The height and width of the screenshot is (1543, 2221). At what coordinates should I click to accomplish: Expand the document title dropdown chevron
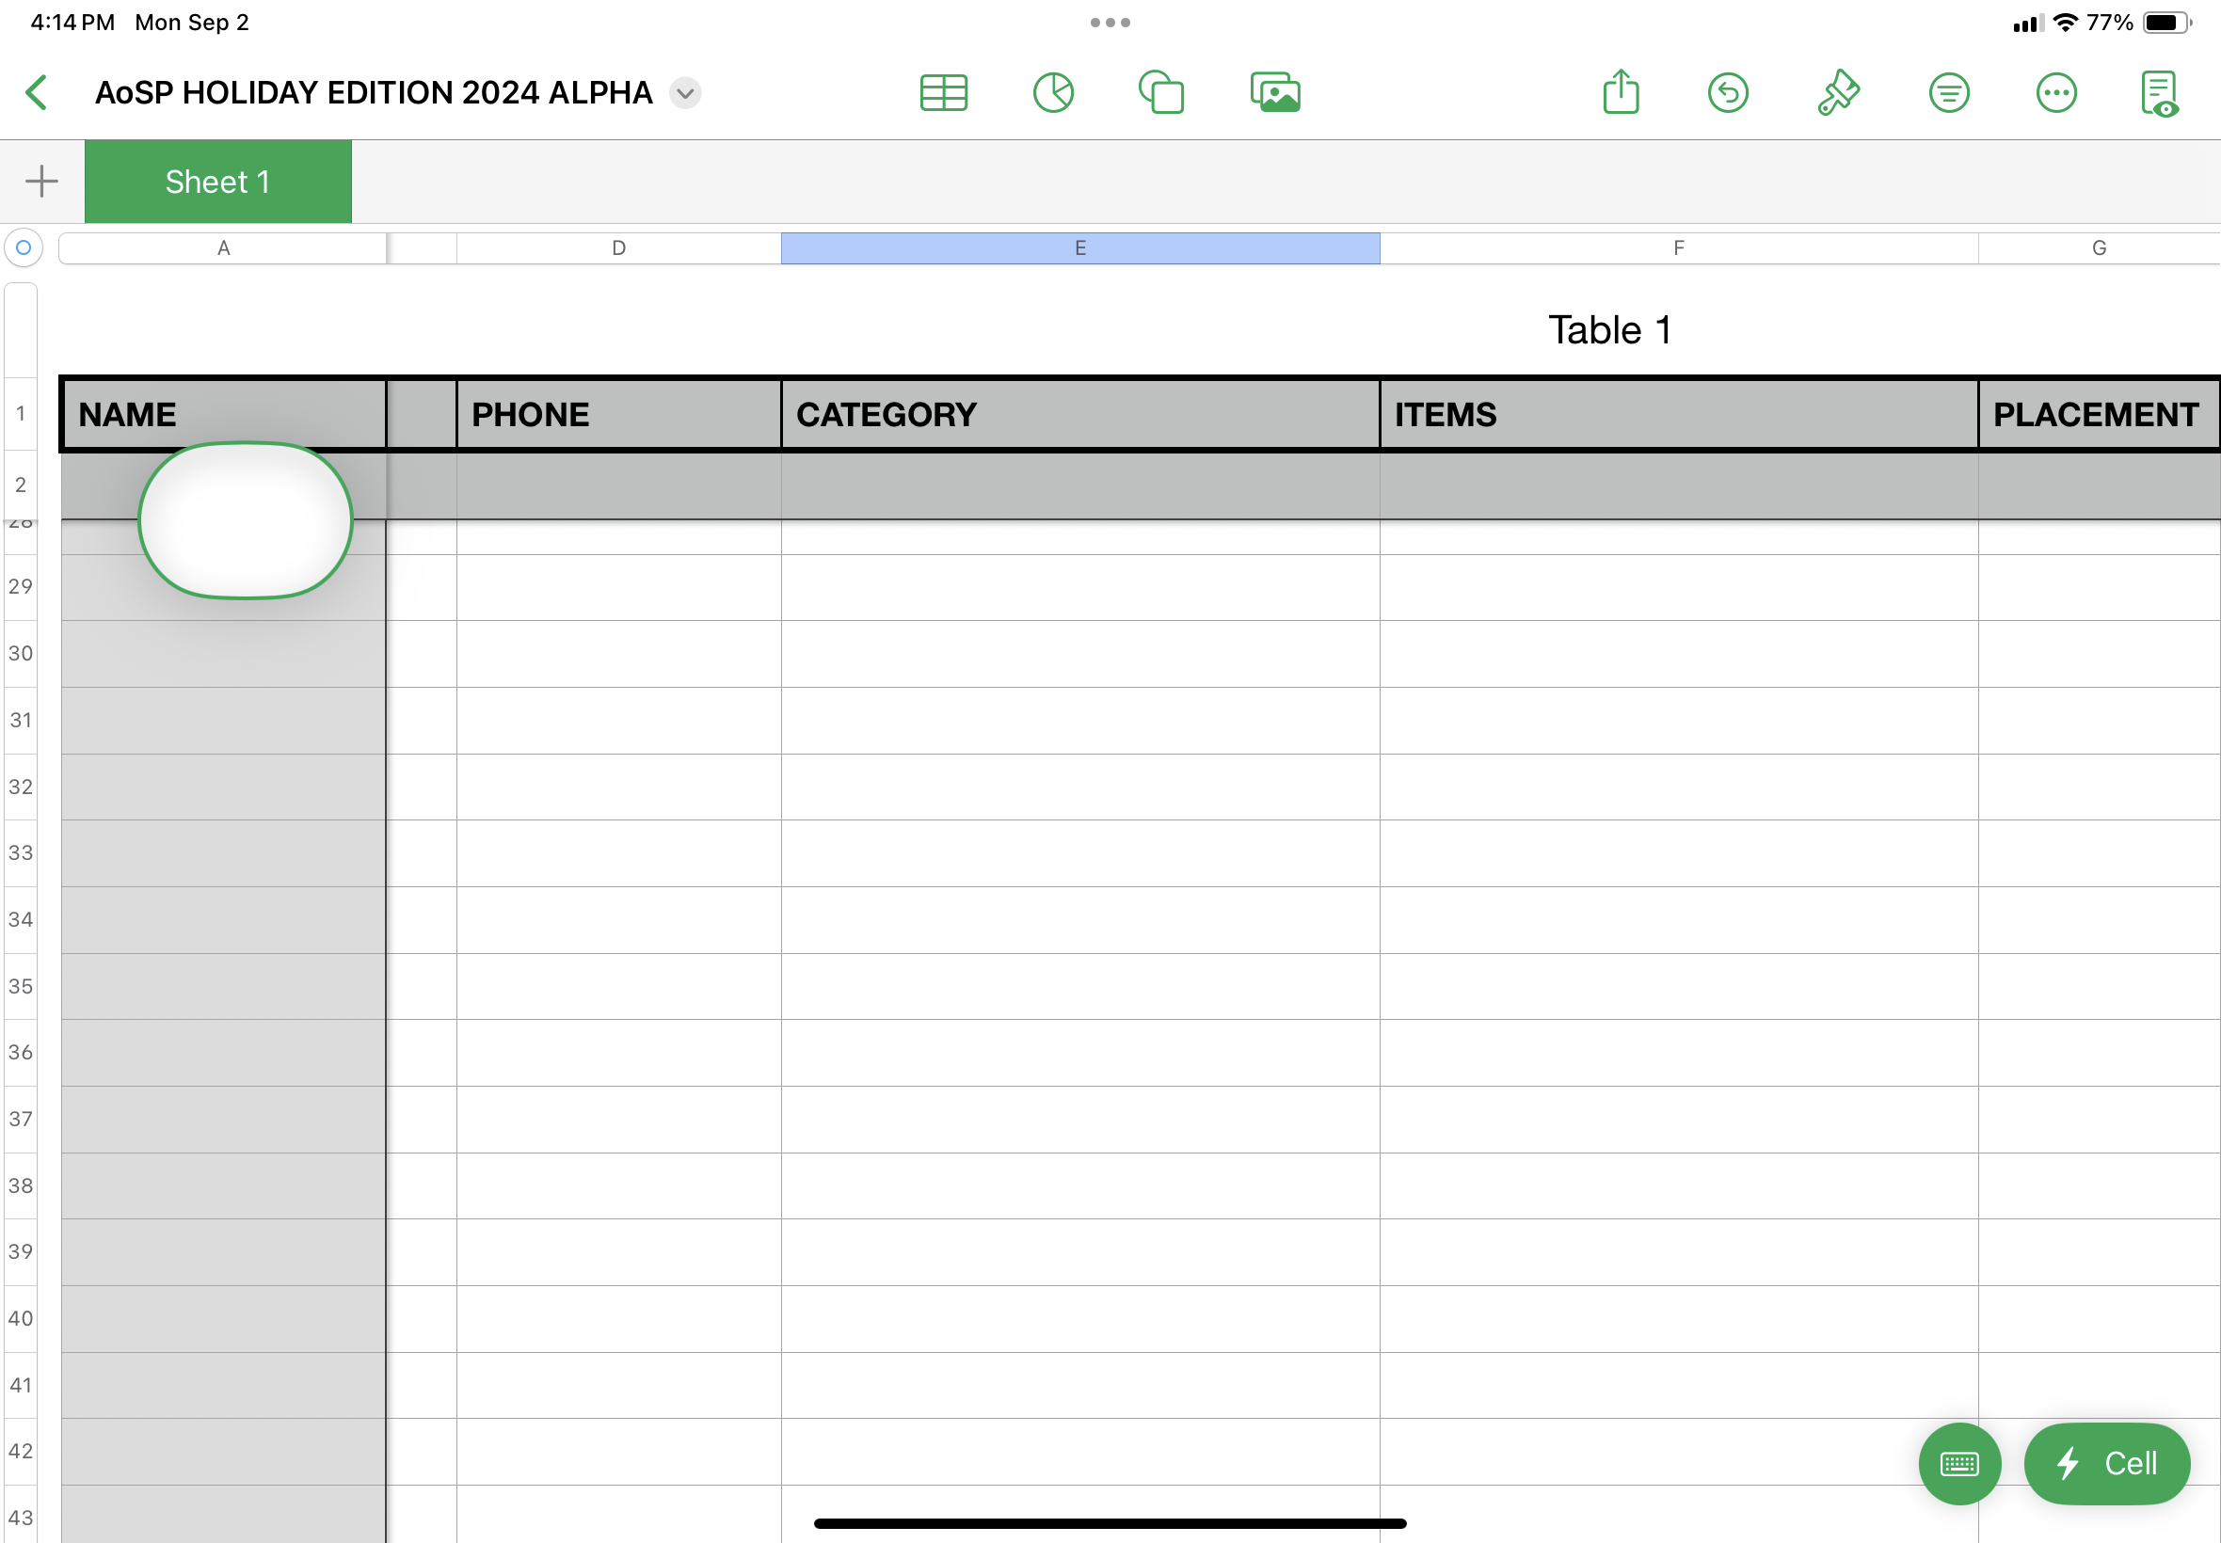685,93
